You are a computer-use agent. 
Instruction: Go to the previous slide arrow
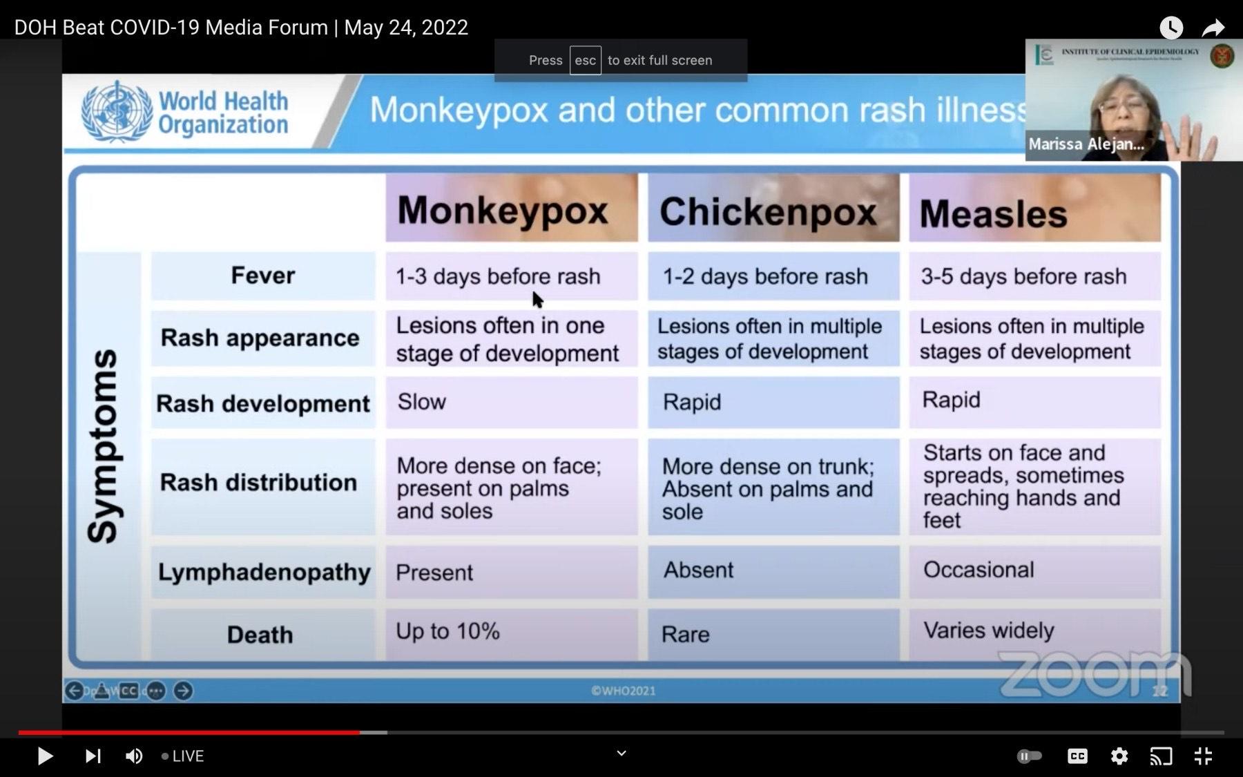click(x=75, y=691)
